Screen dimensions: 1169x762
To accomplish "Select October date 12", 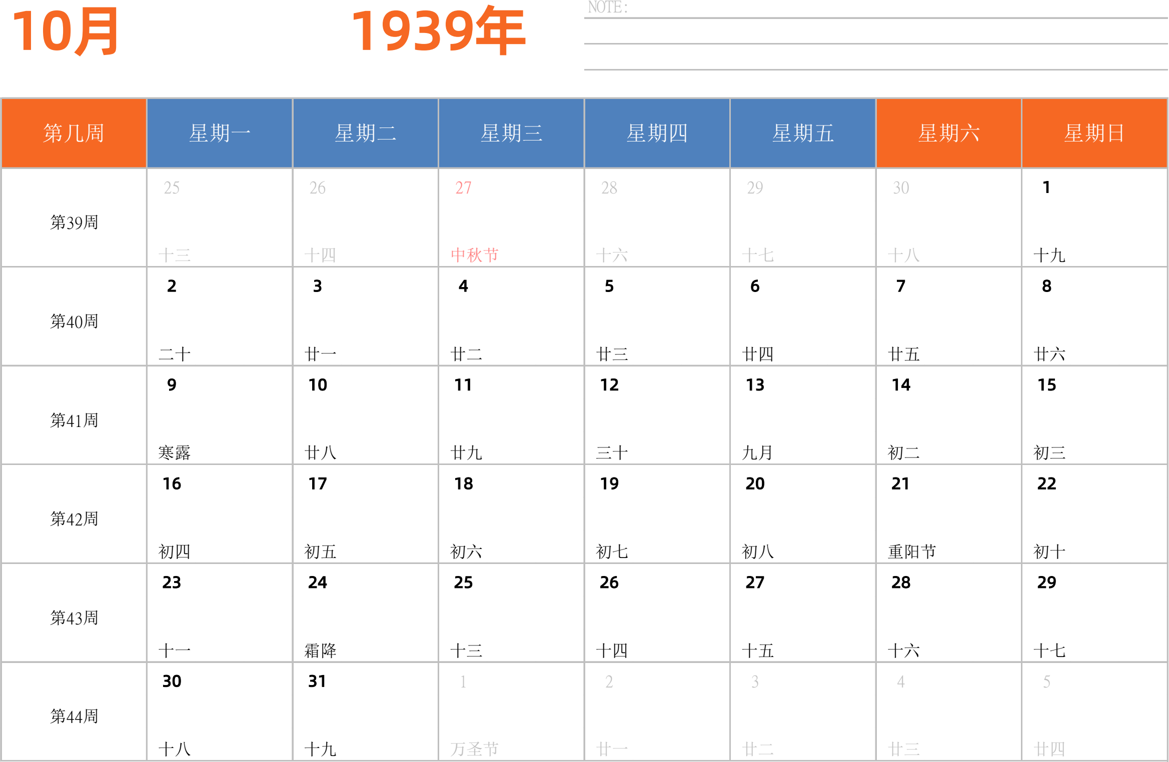I will [609, 384].
